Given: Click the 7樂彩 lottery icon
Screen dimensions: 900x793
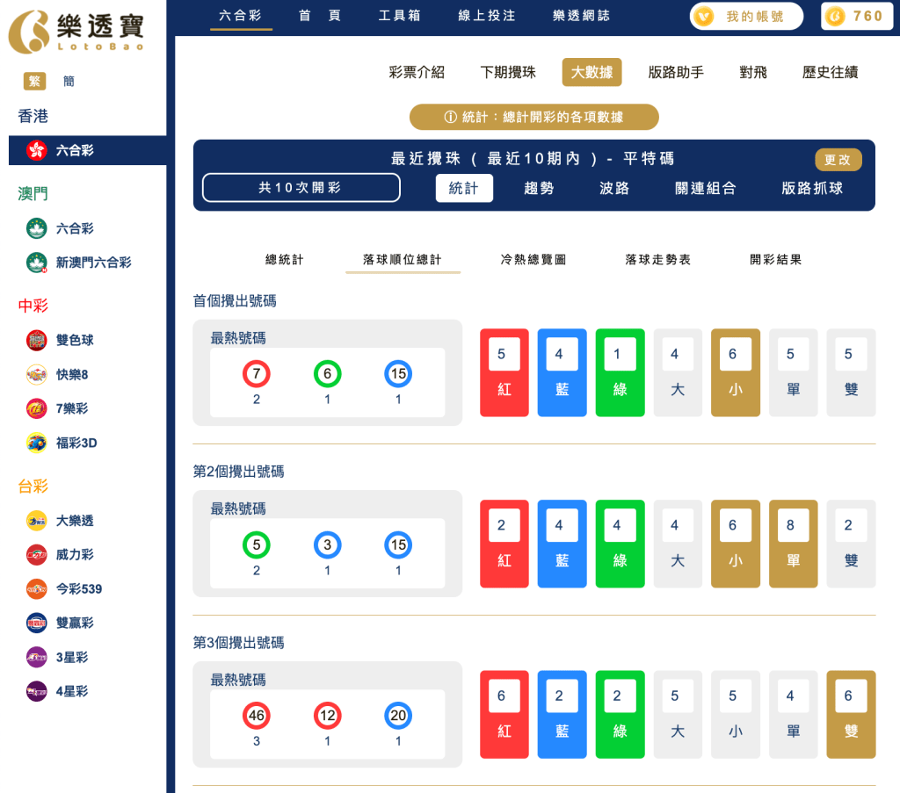Looking at the screenshot, I should click(34, 408).
